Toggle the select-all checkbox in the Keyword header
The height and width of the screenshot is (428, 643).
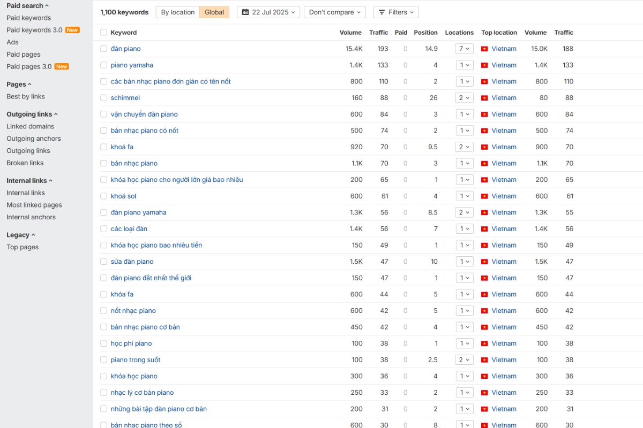pos(103,33)
